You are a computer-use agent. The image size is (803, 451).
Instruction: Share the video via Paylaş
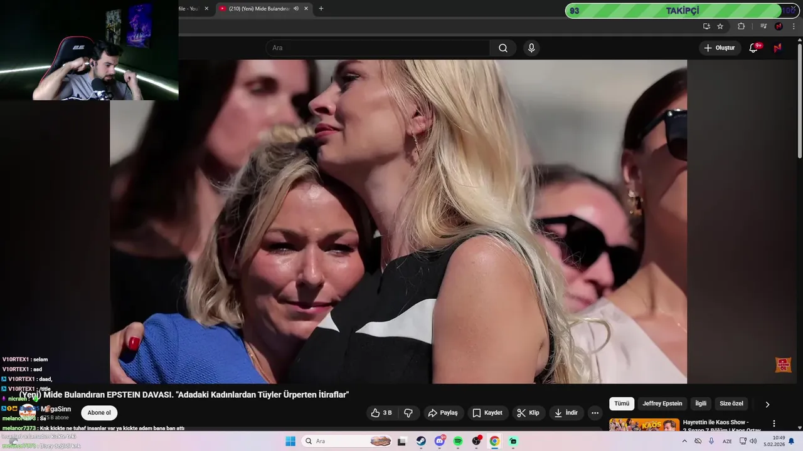pyautogui.click(x=443, y=413)
